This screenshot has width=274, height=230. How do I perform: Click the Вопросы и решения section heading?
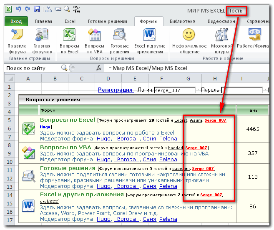(x=53, y=100)
